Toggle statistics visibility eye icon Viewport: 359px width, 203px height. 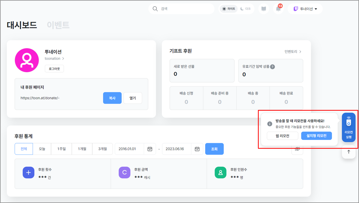(x=297, y=149)
